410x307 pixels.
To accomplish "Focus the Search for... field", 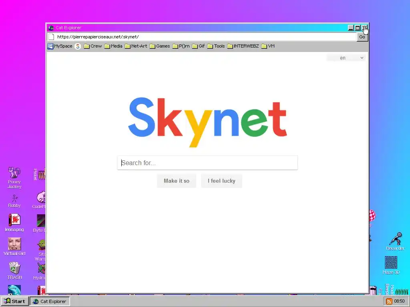I will (207, 163).
